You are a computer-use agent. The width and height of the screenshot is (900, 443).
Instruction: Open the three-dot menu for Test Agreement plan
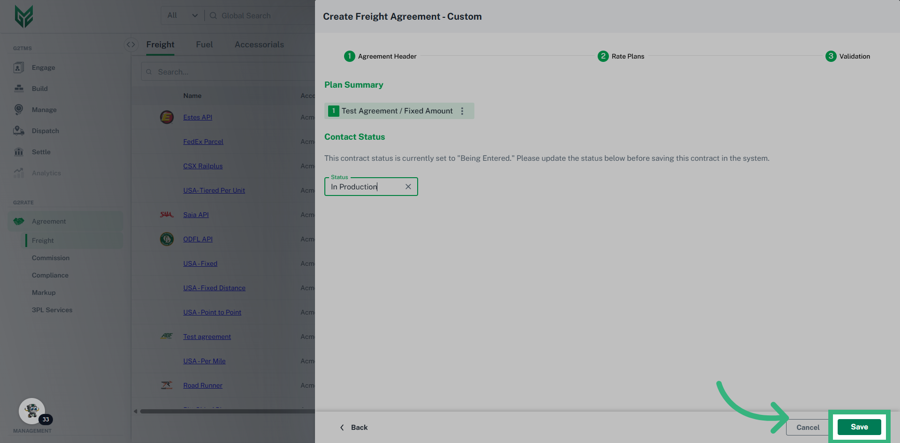[x=462, y=111]
